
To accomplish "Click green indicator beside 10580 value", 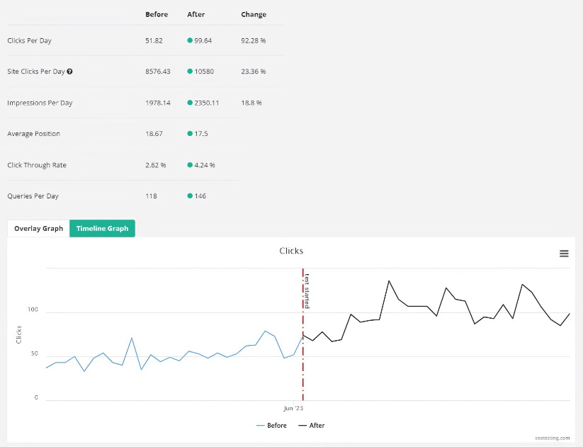I will click(x=190, y=72).
